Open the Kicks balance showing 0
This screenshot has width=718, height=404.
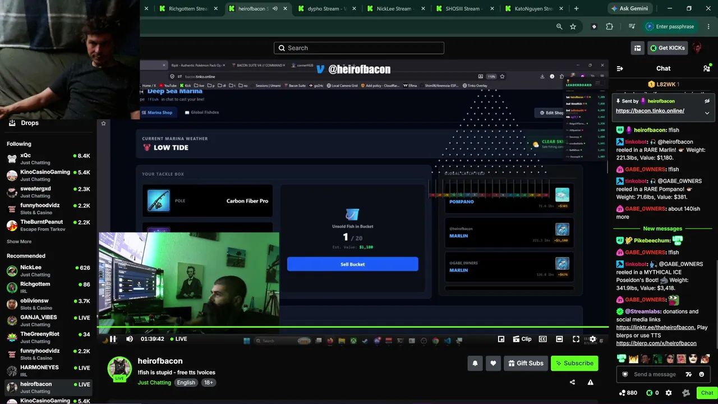click(652, 393)
